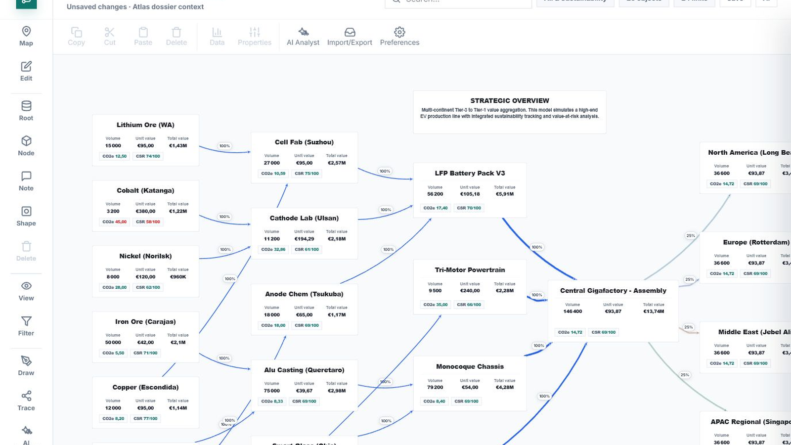
Task: Click the Alu Casting (Queretaro) node title
Action: 304,370
